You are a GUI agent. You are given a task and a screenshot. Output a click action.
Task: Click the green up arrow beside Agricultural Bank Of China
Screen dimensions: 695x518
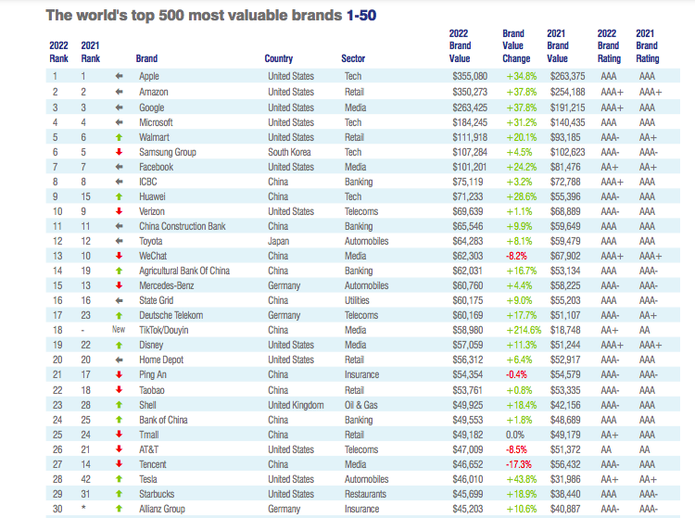tap(119, 271)
